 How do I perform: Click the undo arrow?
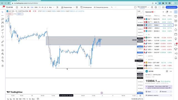tap(112, 7)
